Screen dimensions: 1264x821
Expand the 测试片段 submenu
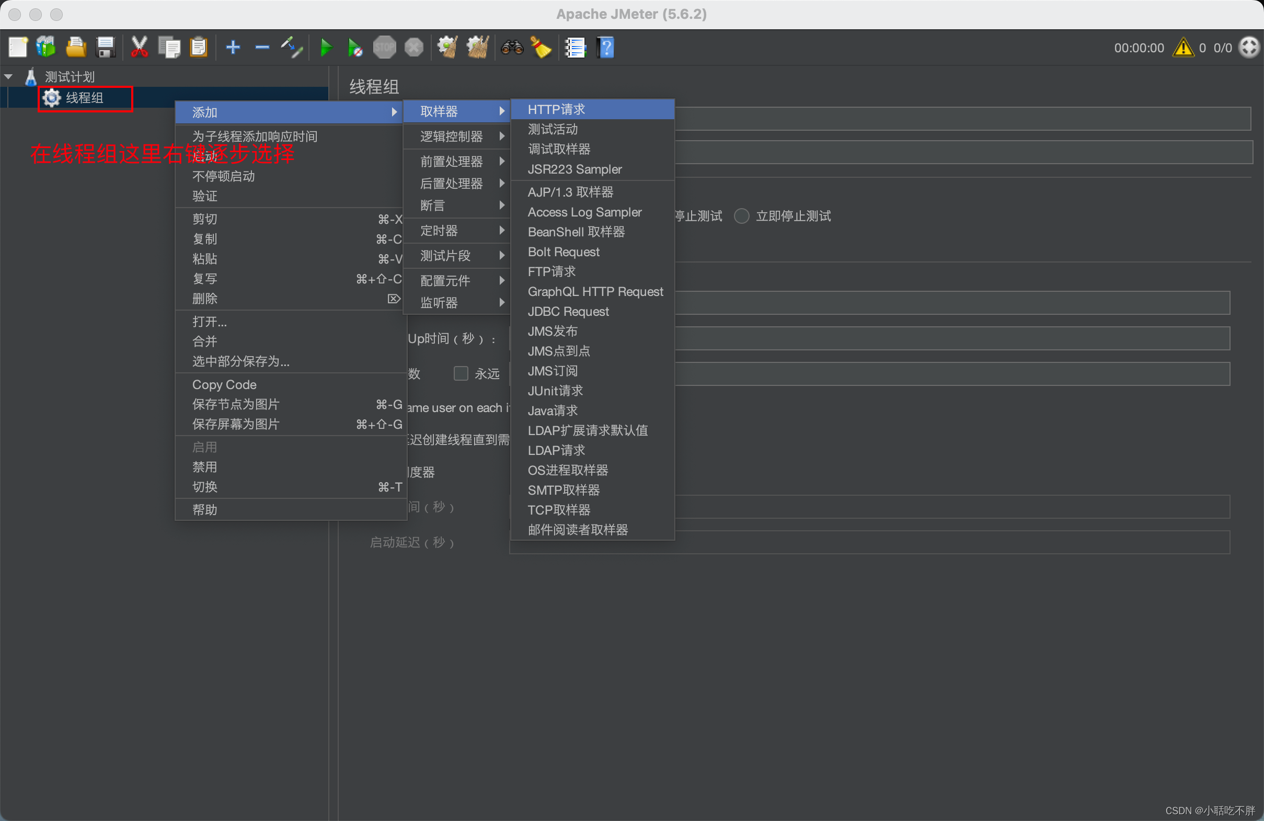tap(457, 256)
